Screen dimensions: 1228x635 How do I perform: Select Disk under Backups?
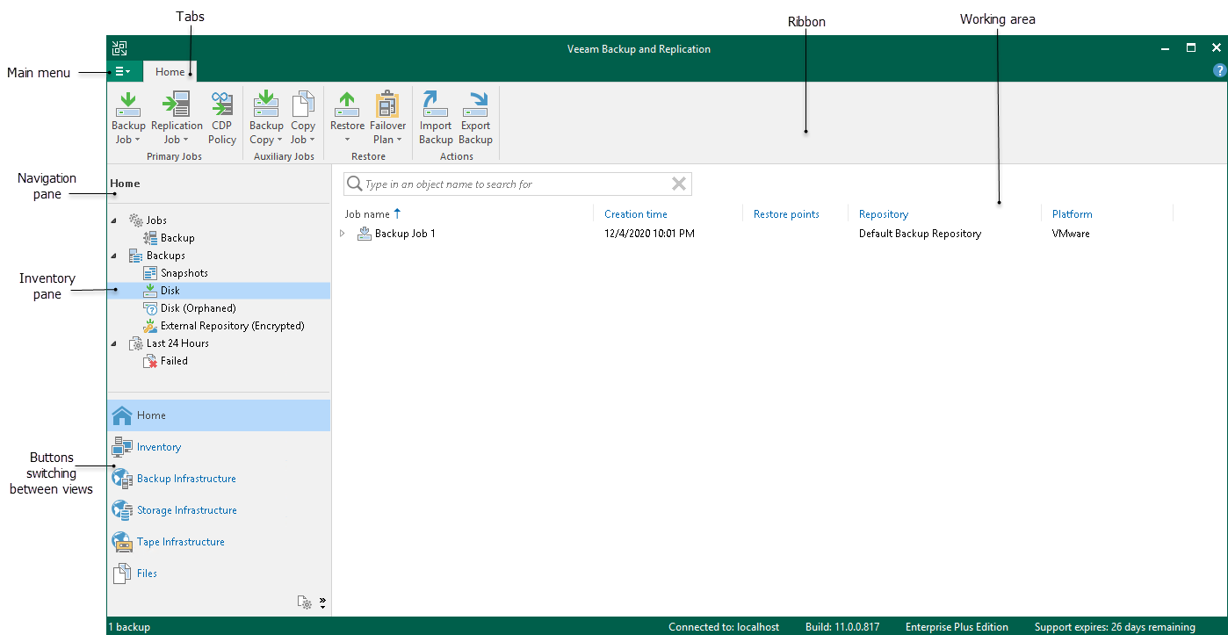(170, 291)
